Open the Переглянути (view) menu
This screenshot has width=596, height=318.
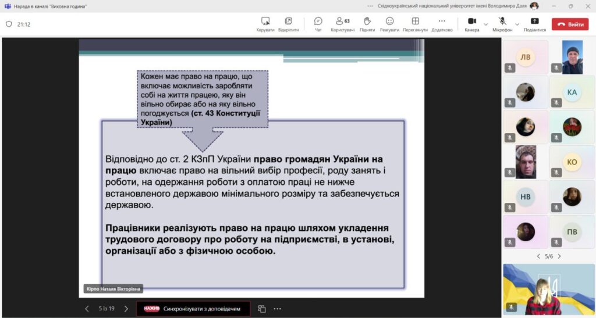[x=415, y=24]
